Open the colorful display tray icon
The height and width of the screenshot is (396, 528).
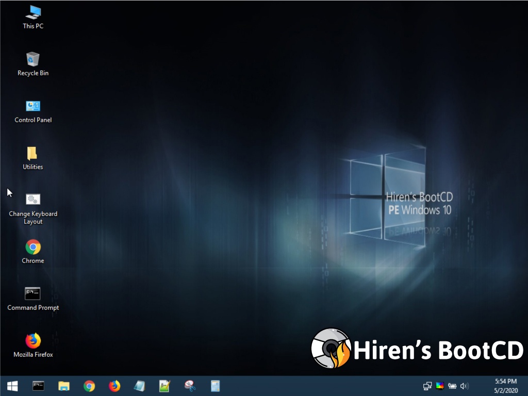point(440,386)
